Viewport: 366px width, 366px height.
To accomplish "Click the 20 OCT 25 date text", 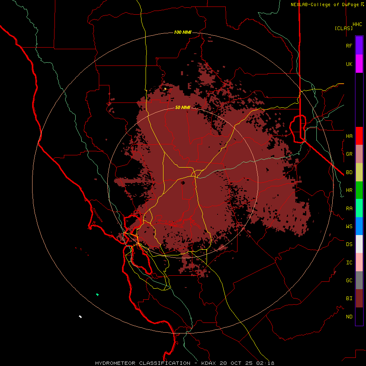I will 236,363.
